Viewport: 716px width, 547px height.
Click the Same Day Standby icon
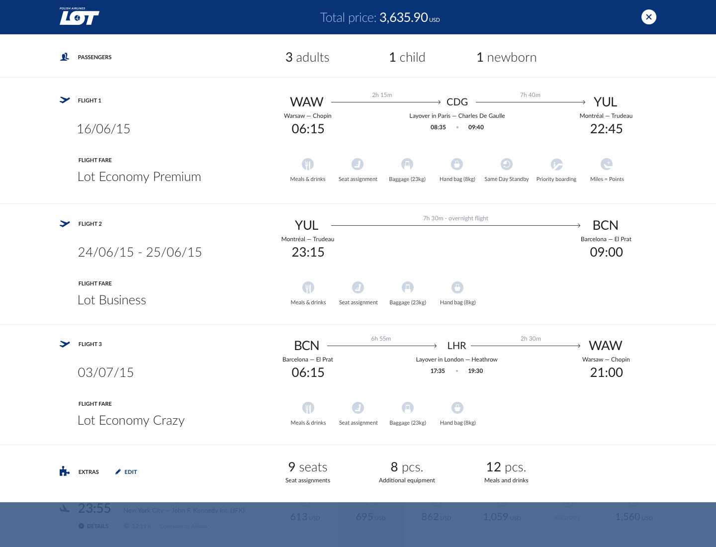click(507, 164)
